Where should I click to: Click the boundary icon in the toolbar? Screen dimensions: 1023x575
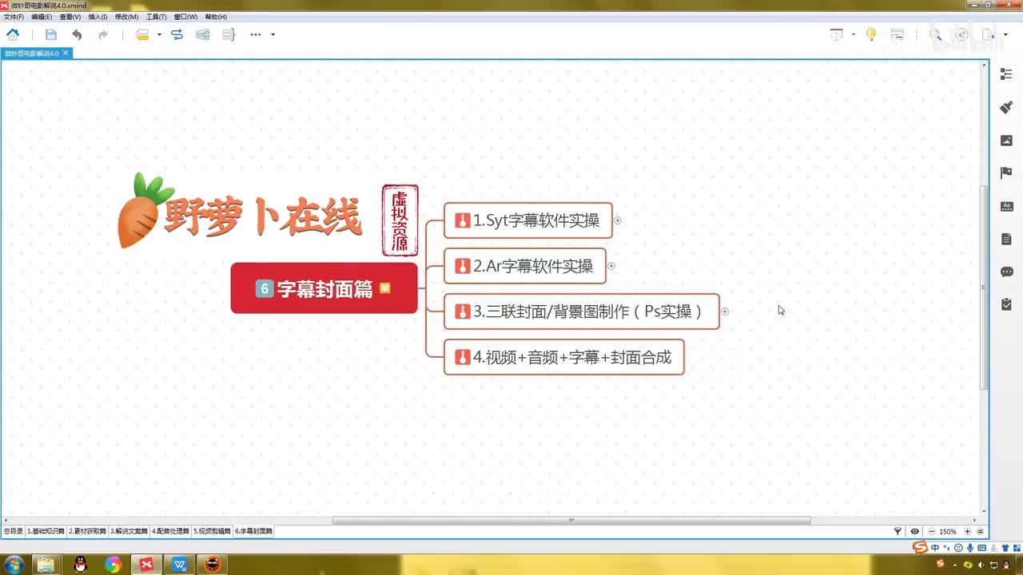(x=203, y=34)
